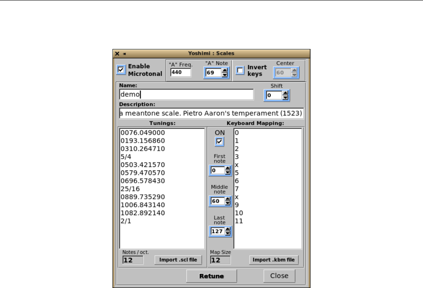Click tuning line 2/1
This screenshot has width=423, height=288.
[x=126, y=221]
